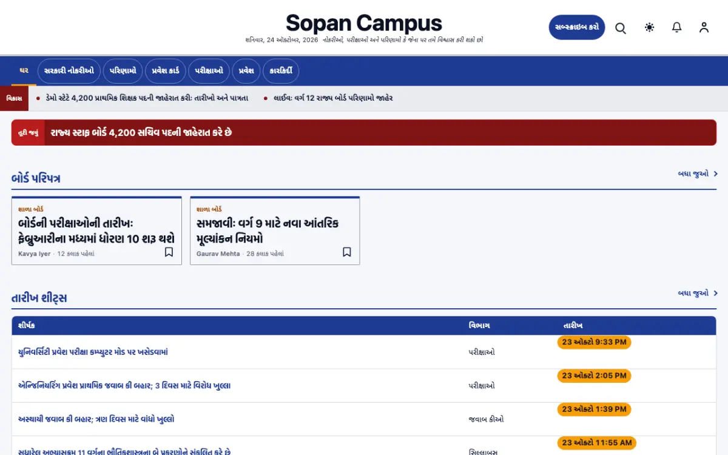Bookmark the વર્ગ 9 assessment rules article
This screenshot has width=728, height=455.
tap(347, 252)
